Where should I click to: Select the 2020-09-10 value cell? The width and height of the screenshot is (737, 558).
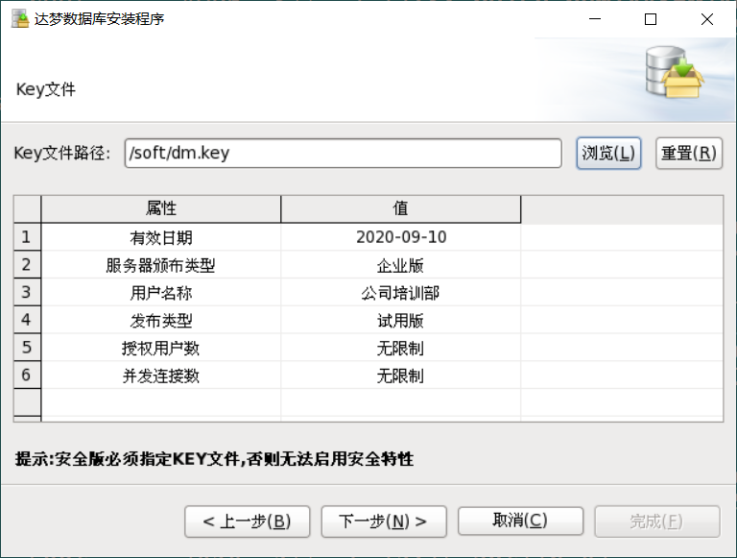tap(401, 237)
